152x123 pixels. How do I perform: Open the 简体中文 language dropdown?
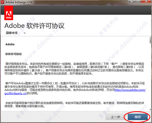pyautogui.click(x=15, y=33)
